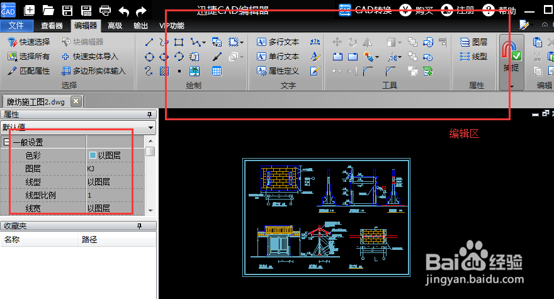Viewport: 554px width, 299px height.
Task: Insert an image with the palm tree icon
Action: pos(195,71)
